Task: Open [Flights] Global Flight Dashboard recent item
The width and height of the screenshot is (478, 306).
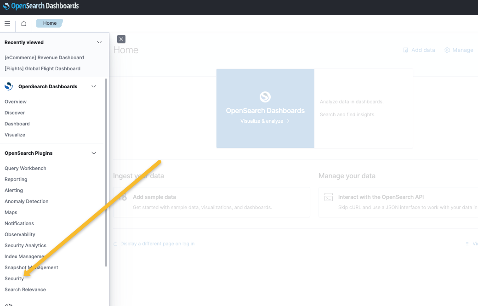Action: 42,68
